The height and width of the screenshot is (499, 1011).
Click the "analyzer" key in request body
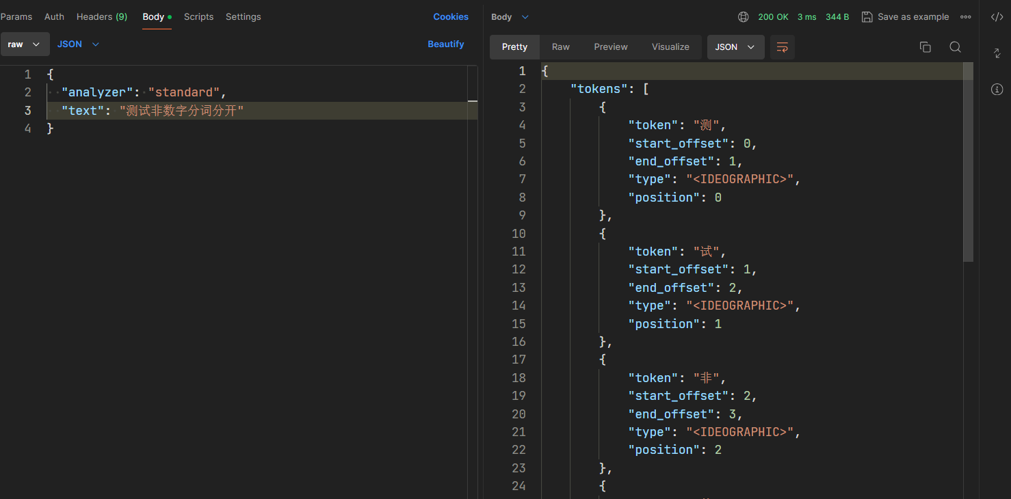[x=96, y=92]
